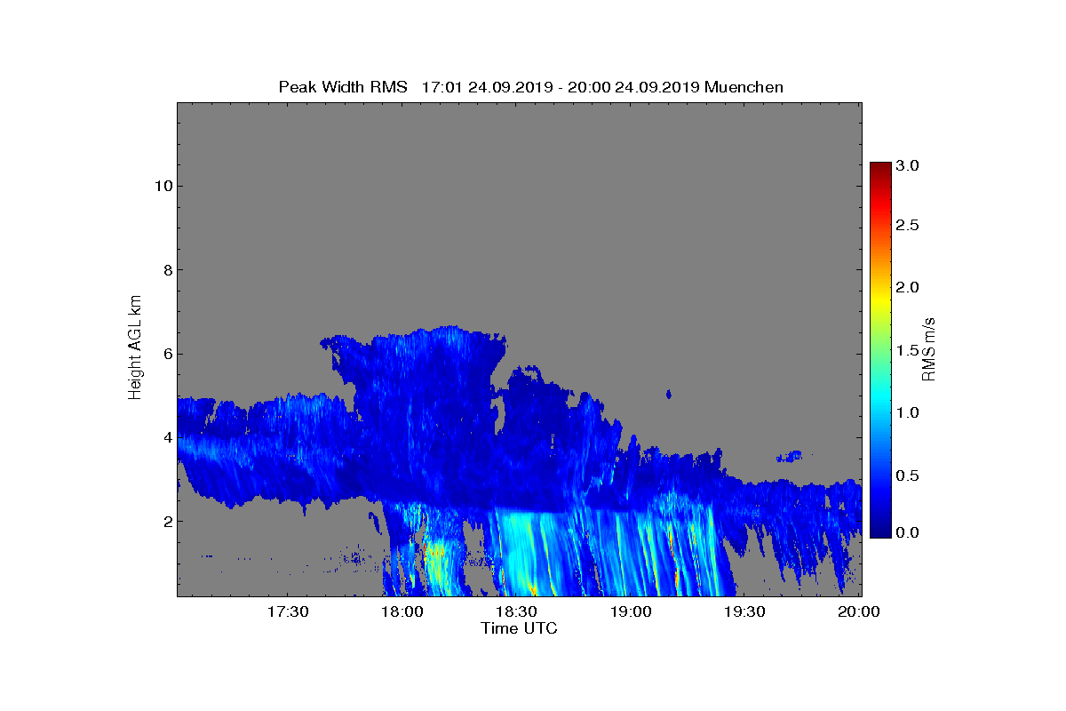The height and width of the screenshot is (711, 1066).
Task: Click the small isolated echo dot near 19:10
Action: pyautogui.click(x=668, y=393)
